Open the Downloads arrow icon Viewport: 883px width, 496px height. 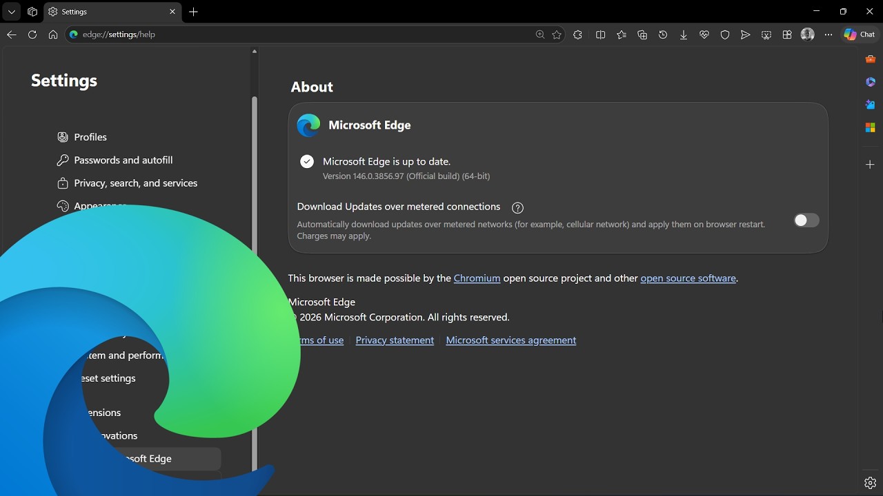(x=684, y=34)
